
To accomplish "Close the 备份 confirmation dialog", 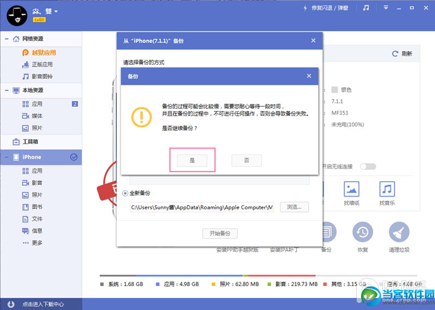I will click(309, 76).
